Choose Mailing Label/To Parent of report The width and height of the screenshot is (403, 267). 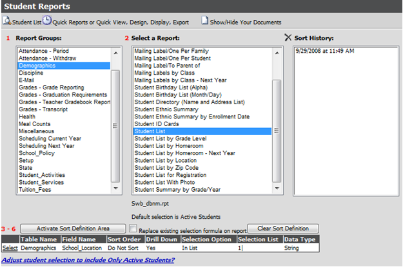[202, 66]
